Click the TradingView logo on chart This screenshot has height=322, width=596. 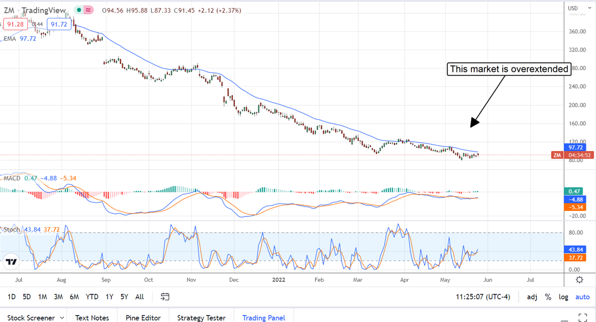click(x=11, y=262)
